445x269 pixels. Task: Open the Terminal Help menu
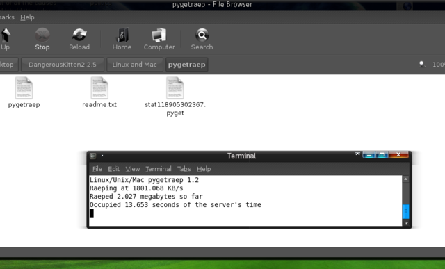[x=204, y=169]
